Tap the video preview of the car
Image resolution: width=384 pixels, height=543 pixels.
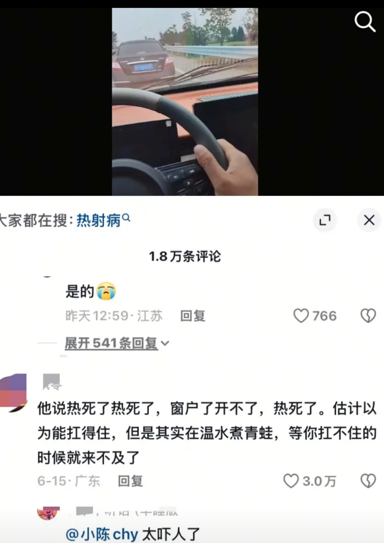[x=185, y=102]
